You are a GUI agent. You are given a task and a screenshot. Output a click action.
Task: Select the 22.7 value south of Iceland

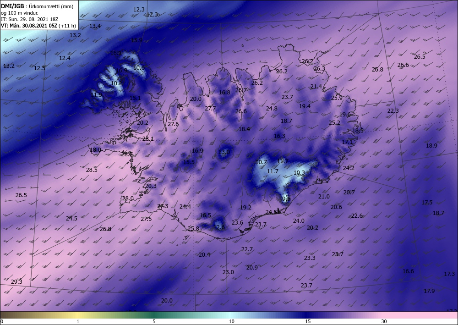[x=247, y=249]
